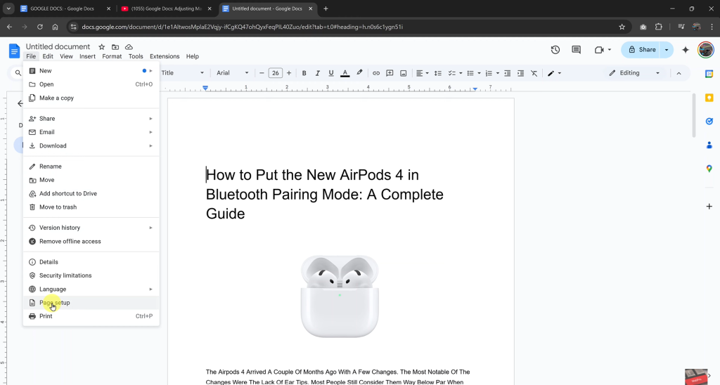Choose Print from the File menu
The width and height of the screenshot is (720, 385).
[91, 316]
